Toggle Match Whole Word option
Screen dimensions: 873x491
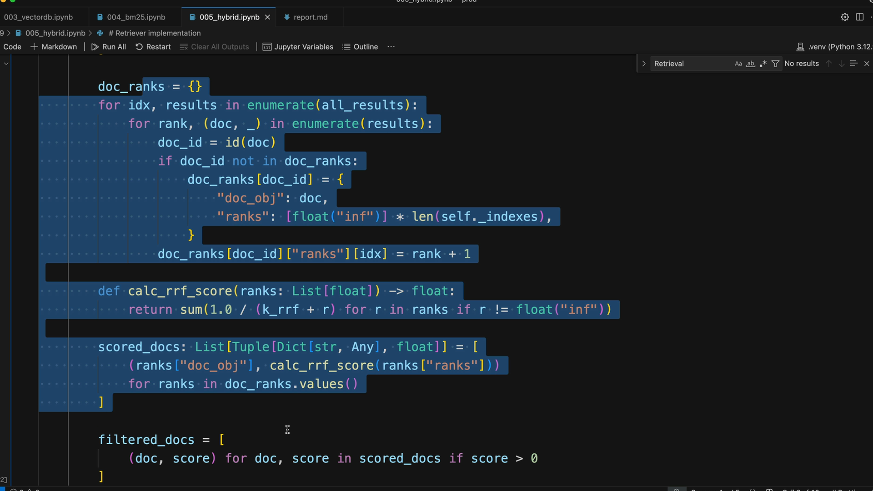point(751,64)
